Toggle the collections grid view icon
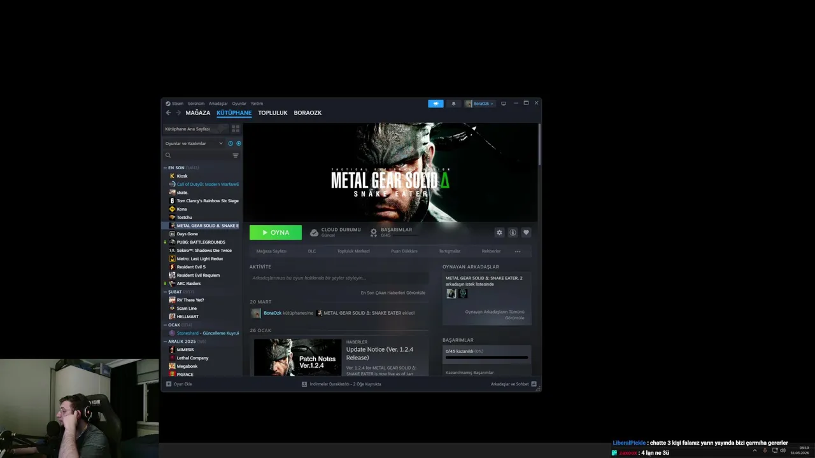 (236, 128)
